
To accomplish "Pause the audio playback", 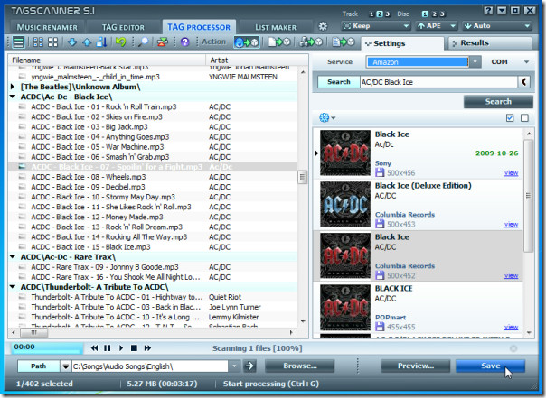I will [107, 348].
